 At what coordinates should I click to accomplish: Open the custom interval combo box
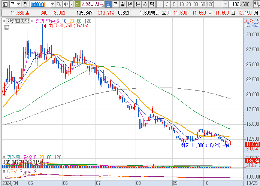coord(221,4)
